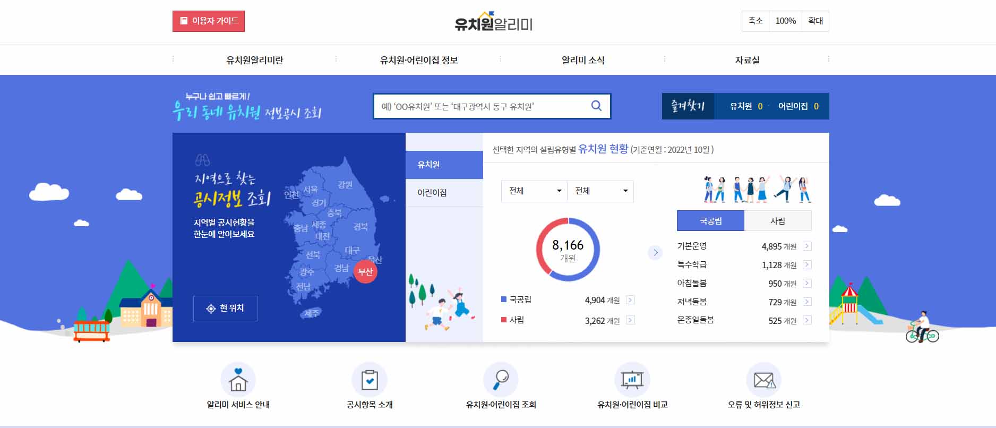Select 대전 region on the map
Viewport: 996px width, 428px height.
click(322, 236)
